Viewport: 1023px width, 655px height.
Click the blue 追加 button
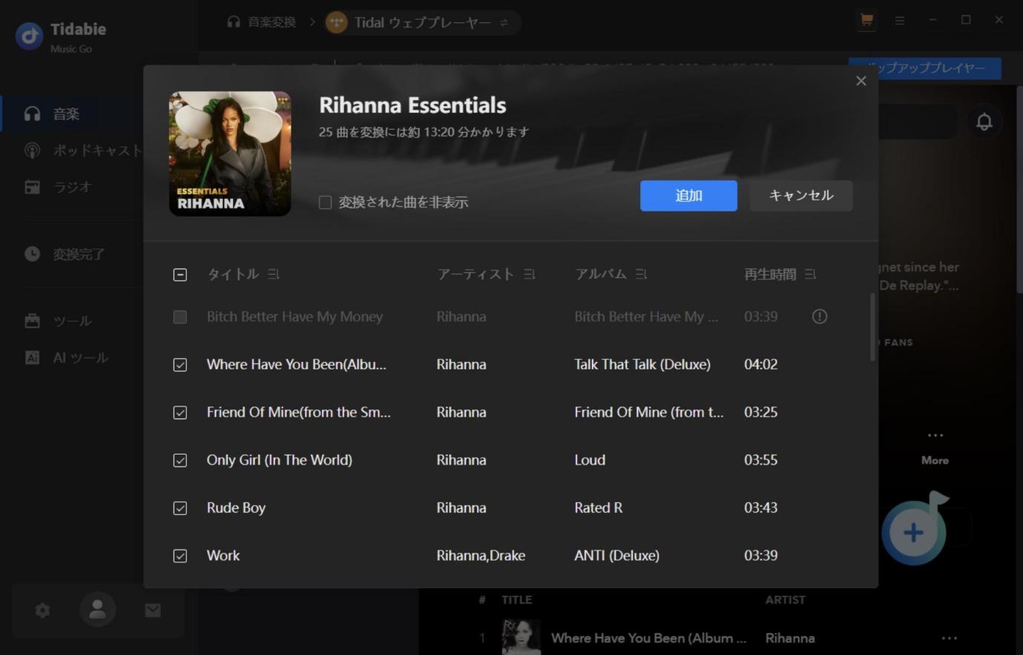[688, 196]
